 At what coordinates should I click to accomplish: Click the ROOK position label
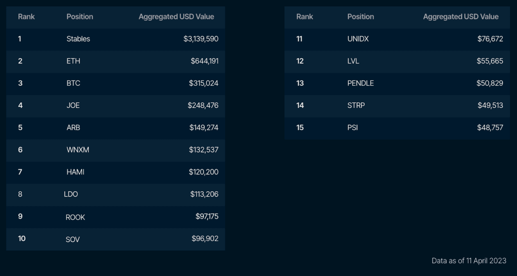coord(75,217)
